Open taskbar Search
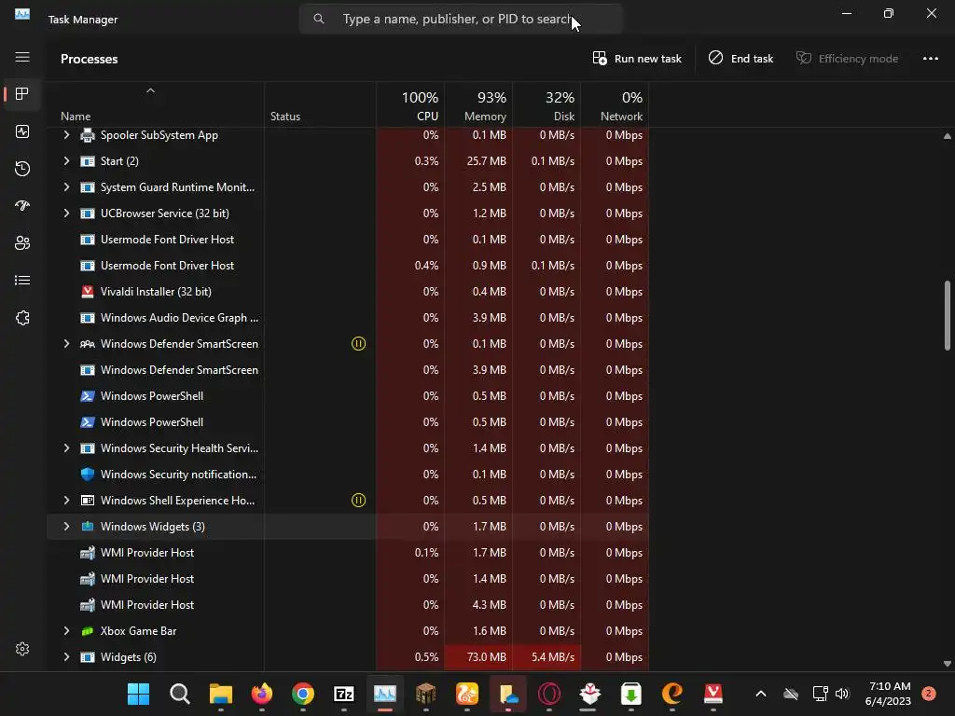 pyautogui.click(x=180, y=694)
